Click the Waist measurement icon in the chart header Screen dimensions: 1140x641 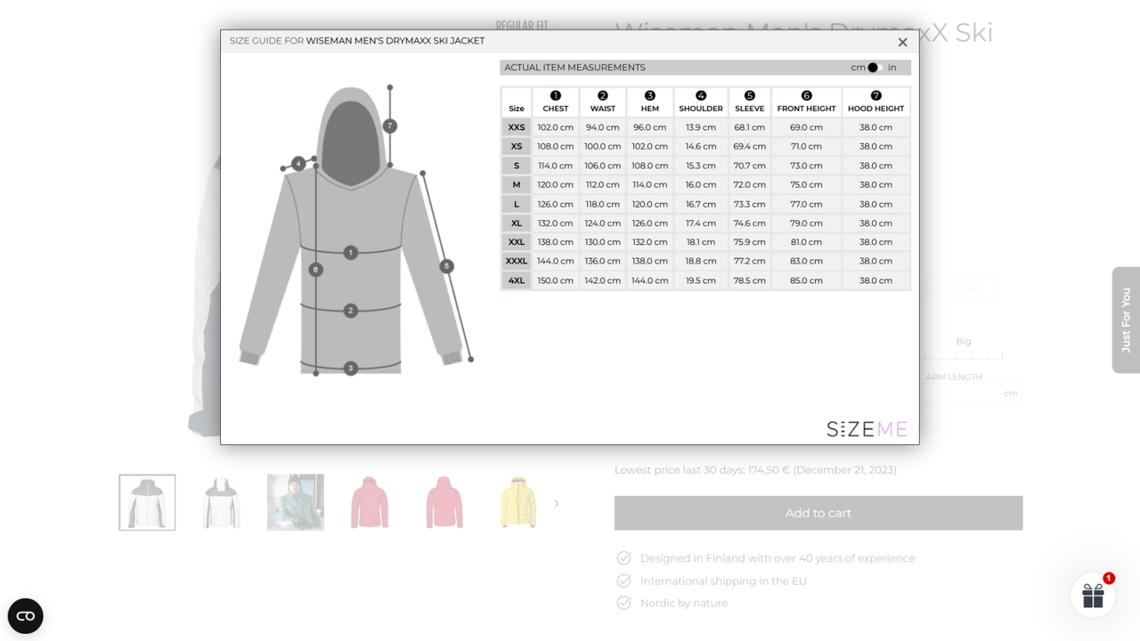coord(602,93)
